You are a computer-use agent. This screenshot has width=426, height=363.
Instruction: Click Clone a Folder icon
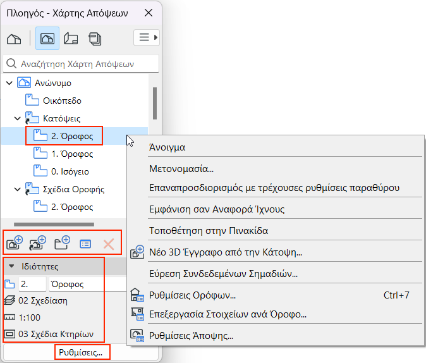pos(38,243)
